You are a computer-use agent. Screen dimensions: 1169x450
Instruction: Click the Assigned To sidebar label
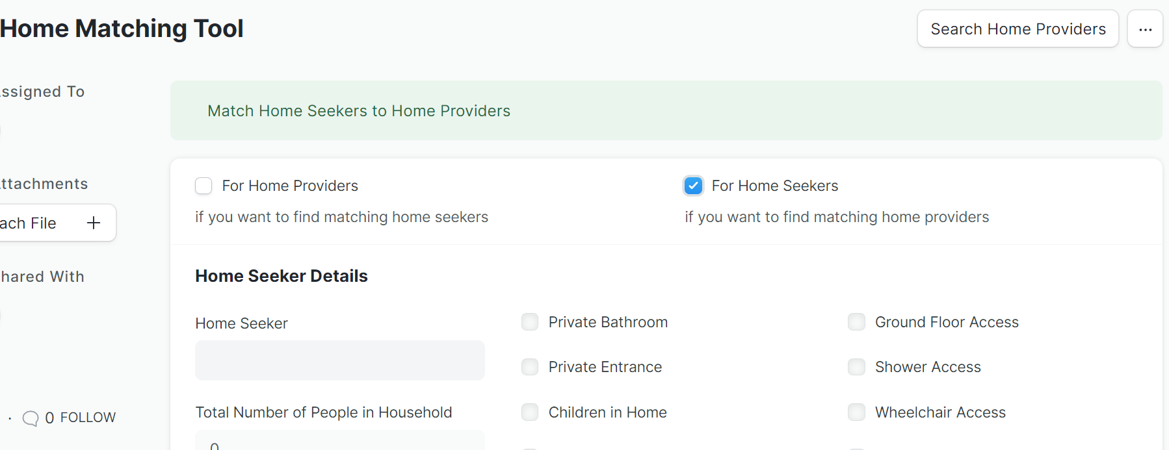click(x=43, y=92)
